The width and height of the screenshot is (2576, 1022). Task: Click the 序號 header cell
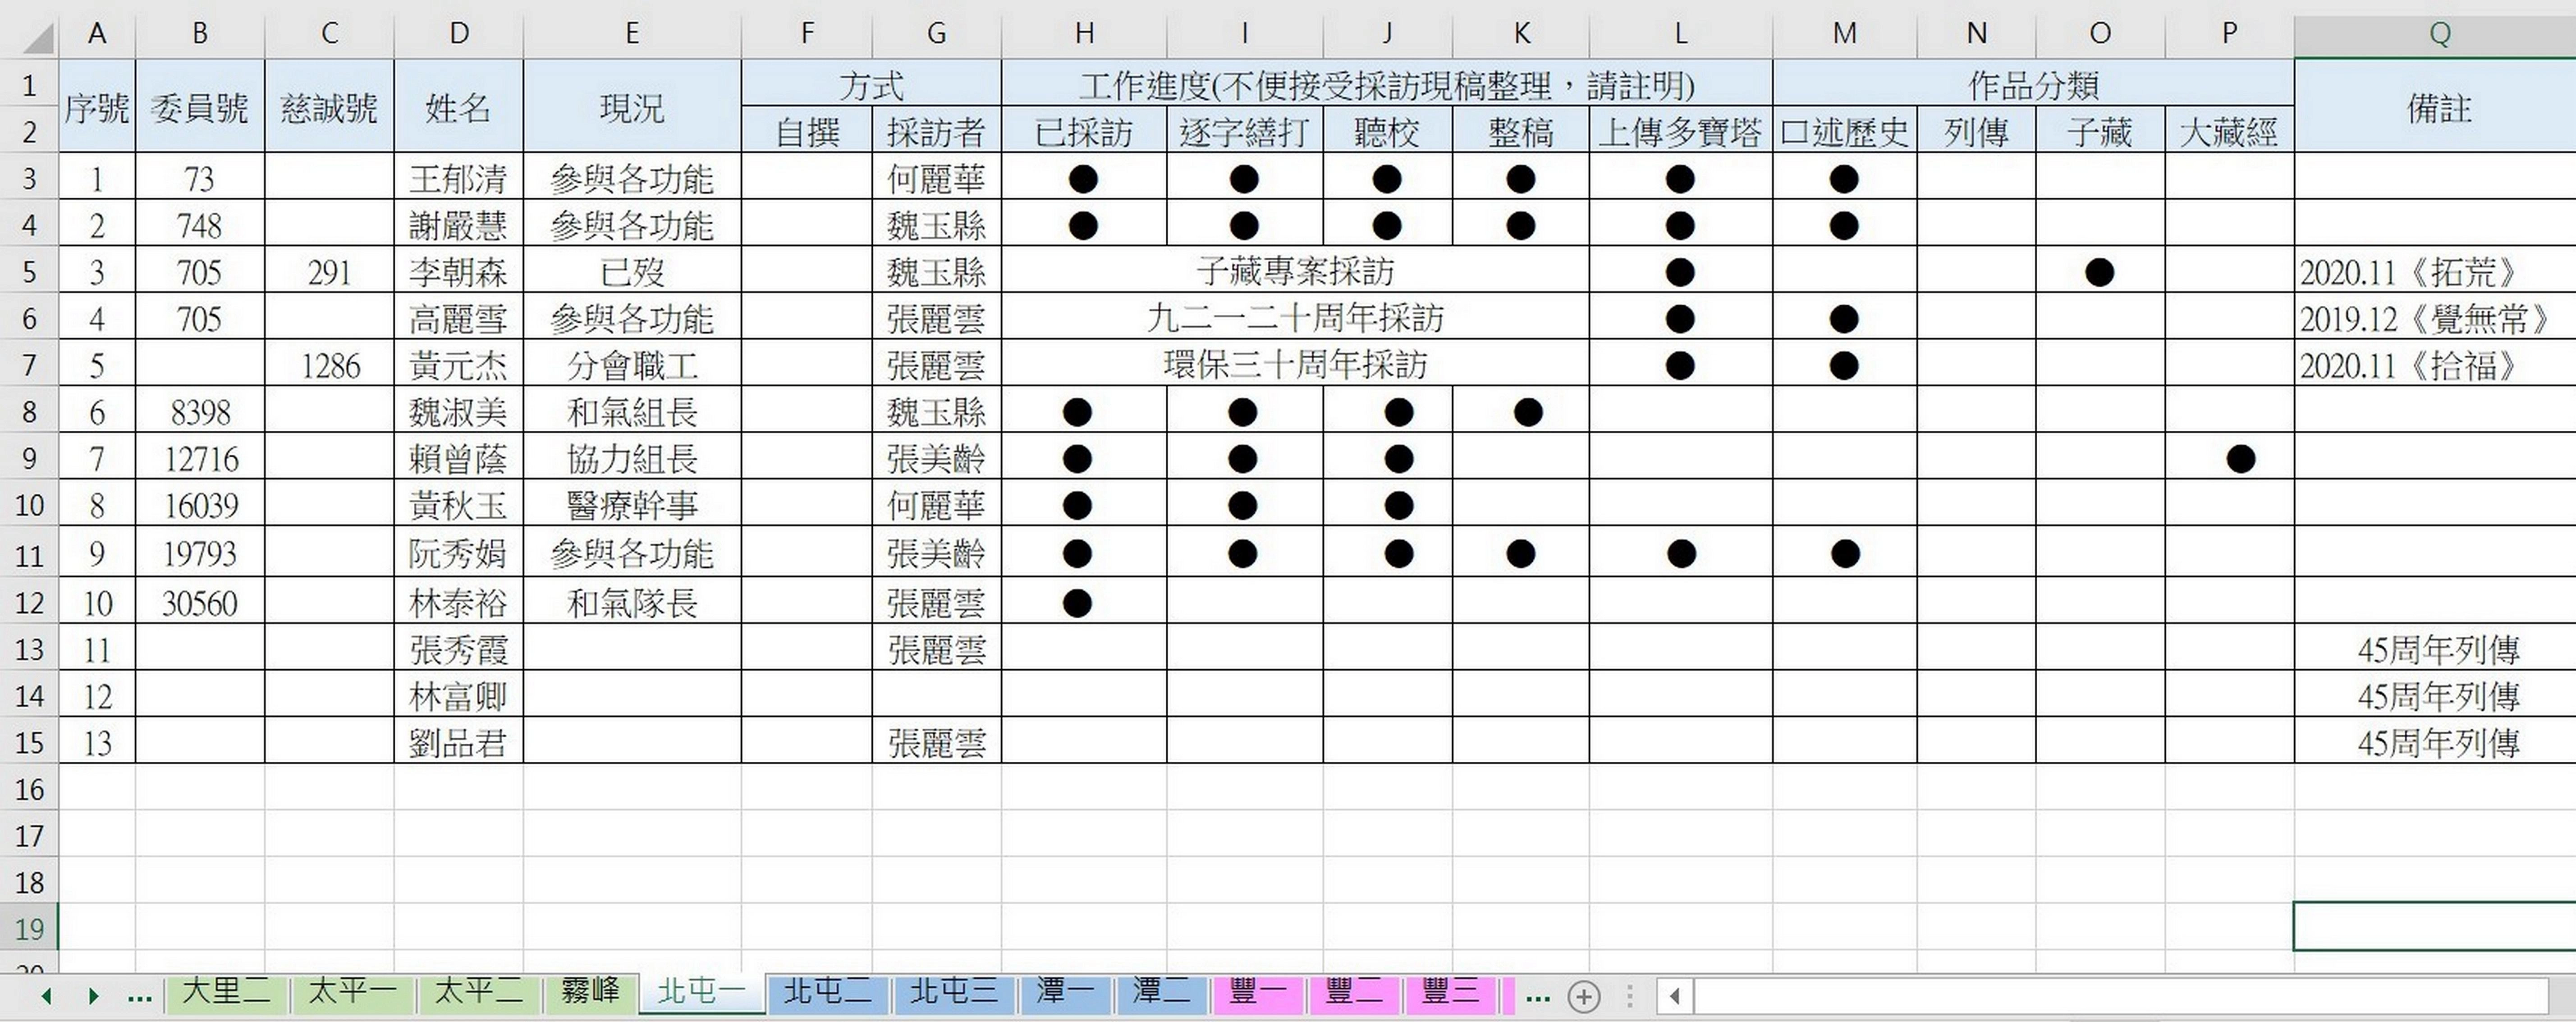point(97,107)
